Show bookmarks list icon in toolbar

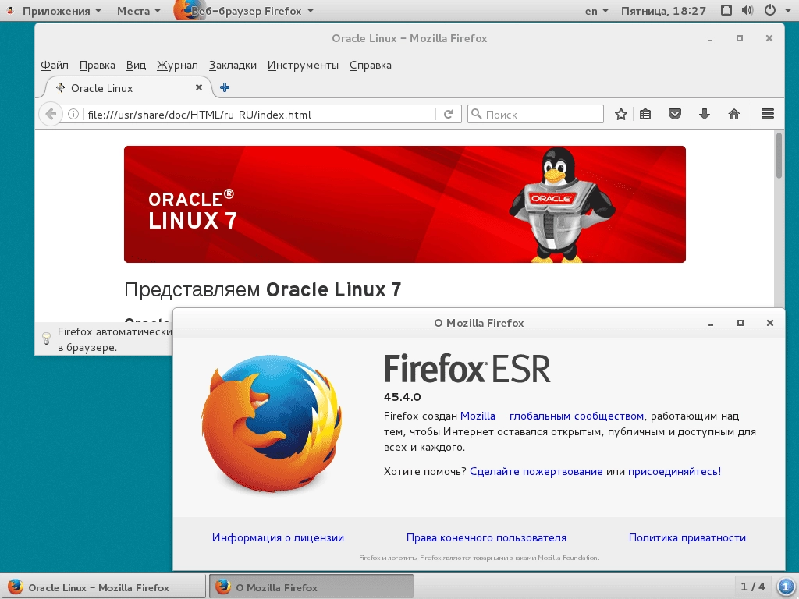[x=645, y=114]
